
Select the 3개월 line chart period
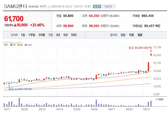(x=42, y=35)
